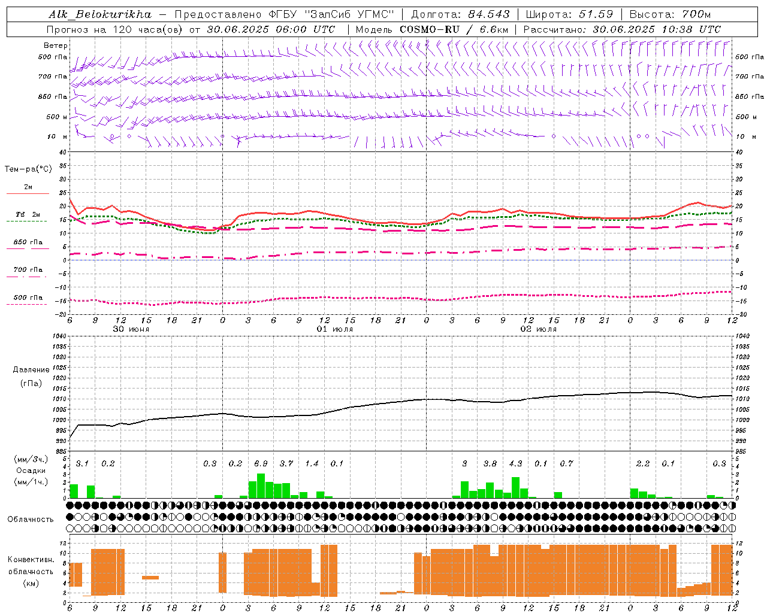
Task: Click the (мм/1ч.) precipitation unit label
Action: point(31,482)
